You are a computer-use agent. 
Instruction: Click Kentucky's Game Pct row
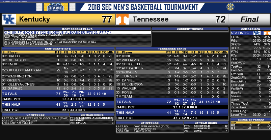pyautogui.click(x=58, y=99)
